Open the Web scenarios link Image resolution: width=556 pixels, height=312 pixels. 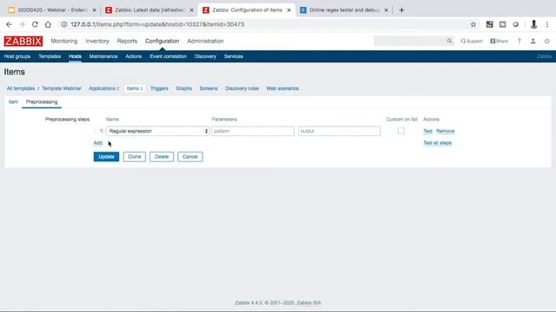[282, 88]
